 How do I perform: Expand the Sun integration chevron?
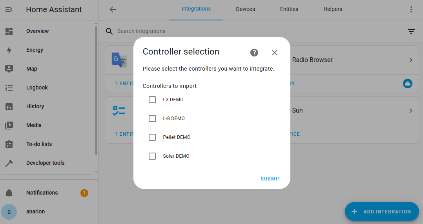click(x=411, y=111)
